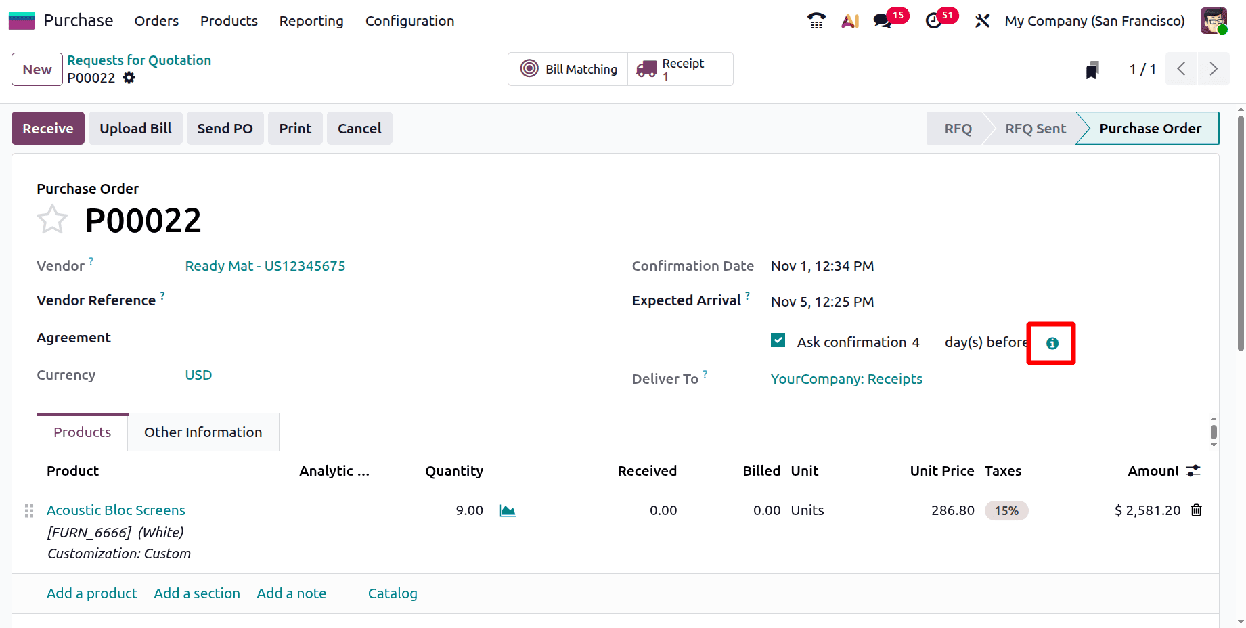Open the My Company (San Francisco) selector
The height and width of the screenshot is (628, 1246).
(1094, 20)
